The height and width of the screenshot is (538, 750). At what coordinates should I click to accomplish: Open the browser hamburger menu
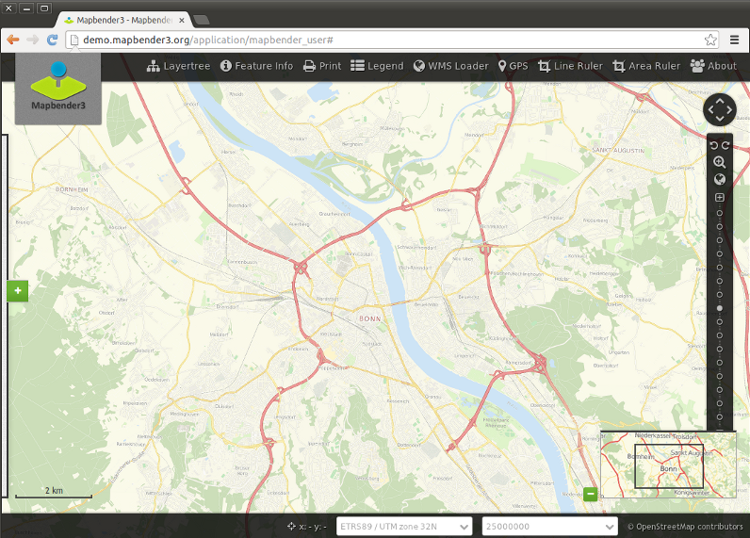(735, 40)
